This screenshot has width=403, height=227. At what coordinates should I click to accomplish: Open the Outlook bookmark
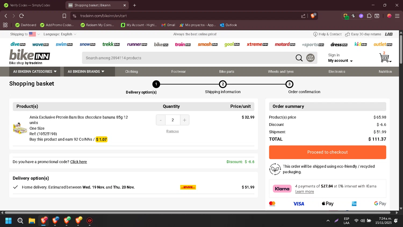point(228,25)
